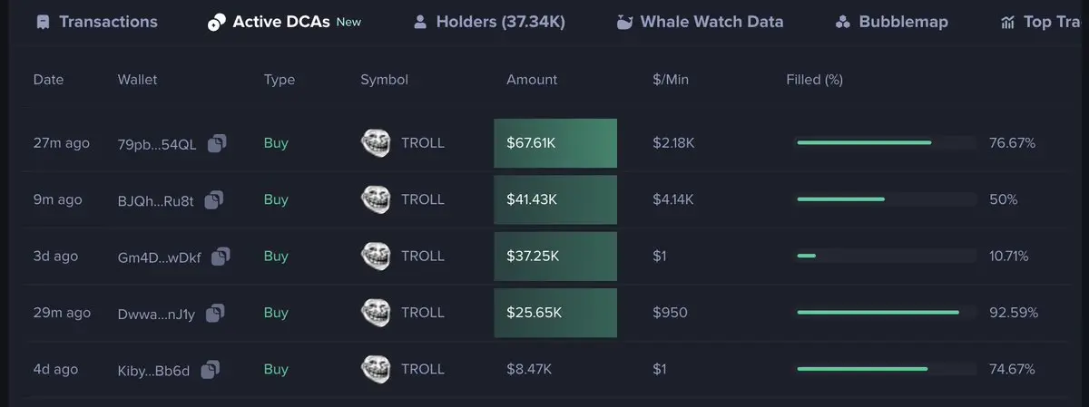Open the Transactions tab

click(97, 22)
